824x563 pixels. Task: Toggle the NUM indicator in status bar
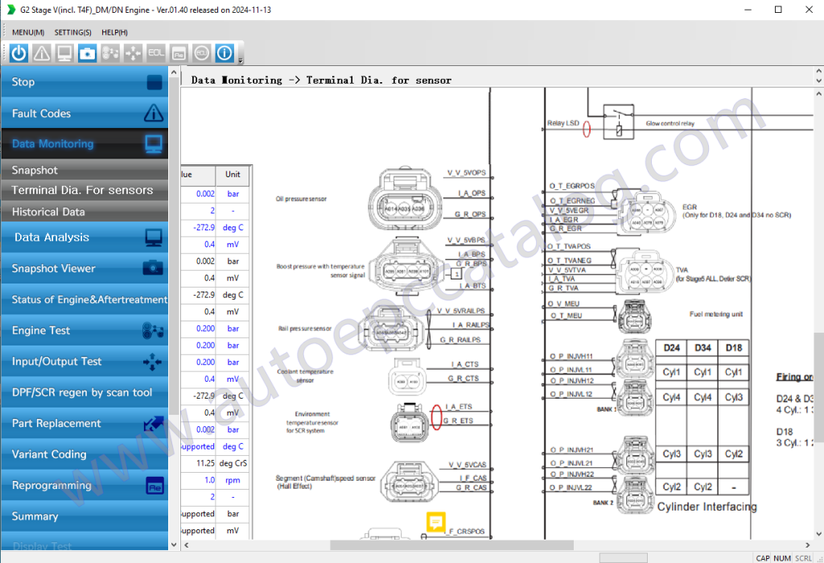[x=781, y=557]
